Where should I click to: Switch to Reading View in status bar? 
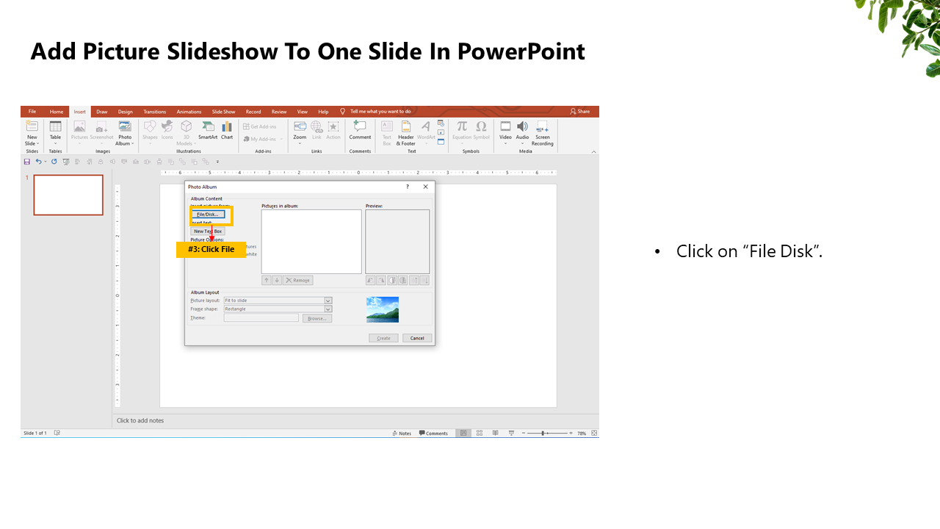coord(496,433)
